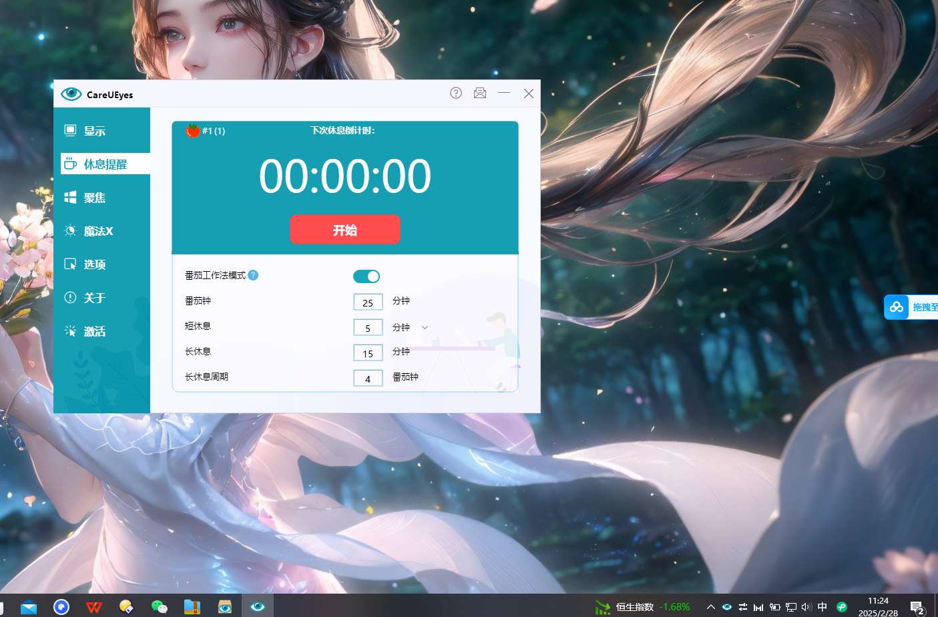This screenshot has height=617, width=938.
Task: Click the 拖拽至 cloud widget on right edge
Action: tap(911, 307)
